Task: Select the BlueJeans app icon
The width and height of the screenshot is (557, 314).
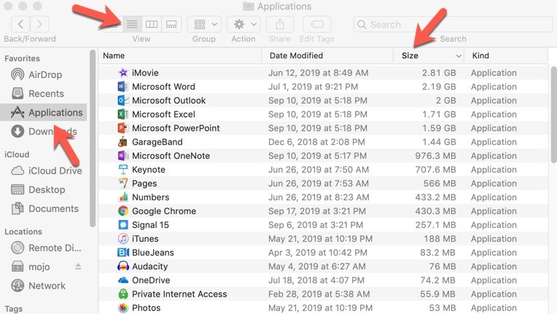Action: tap(123, 253)
